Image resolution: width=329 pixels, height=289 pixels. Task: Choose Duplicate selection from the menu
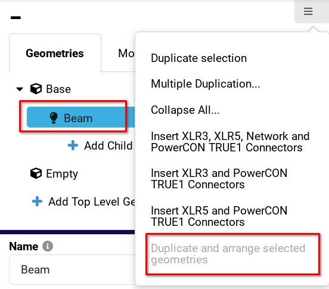(198, 58)
